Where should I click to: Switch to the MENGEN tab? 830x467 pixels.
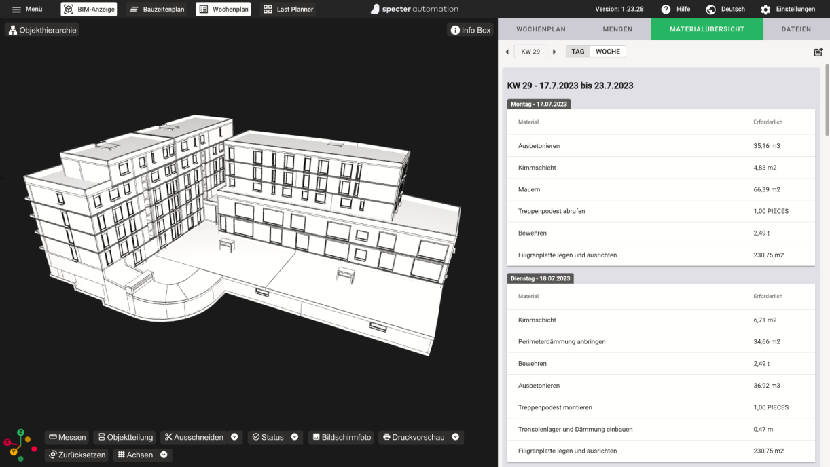coord(617,29)
